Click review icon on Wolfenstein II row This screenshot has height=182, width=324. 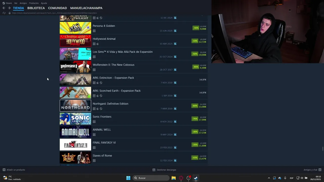click(x=175, y=70)
